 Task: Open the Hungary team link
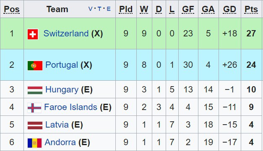62,90
